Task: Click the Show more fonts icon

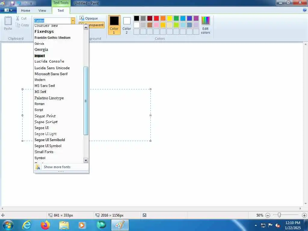Action: (x=38, y=167)
